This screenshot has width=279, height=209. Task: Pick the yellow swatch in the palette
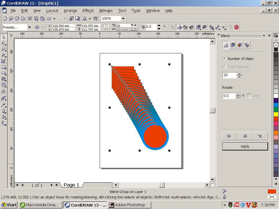pyautogui.click(x=276, y=114)
